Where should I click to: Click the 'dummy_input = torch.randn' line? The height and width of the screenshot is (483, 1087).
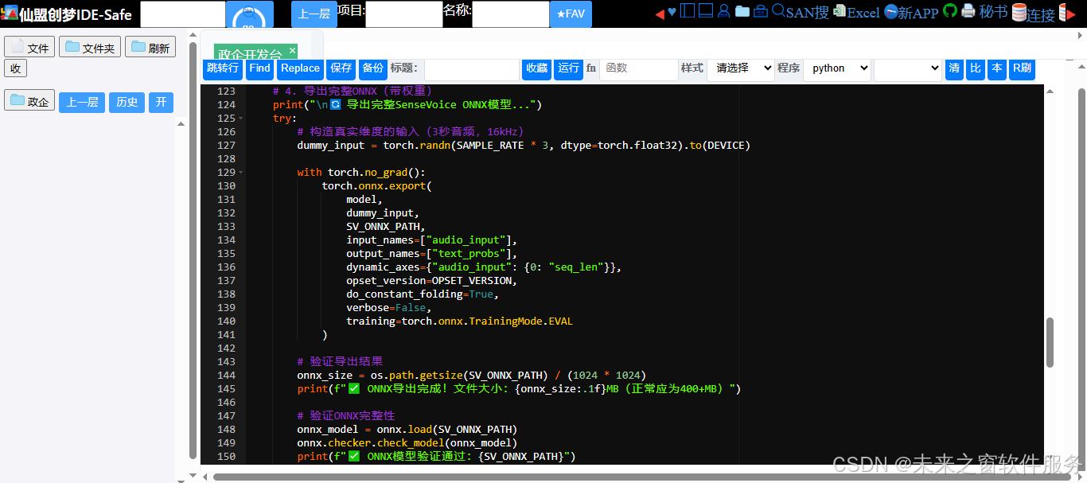click(x=524, y=146)
